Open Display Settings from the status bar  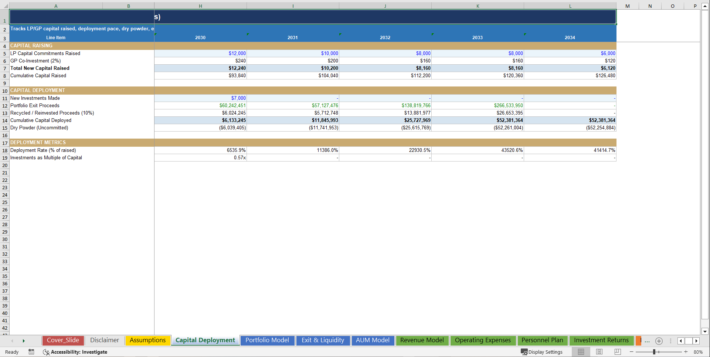tap(542, 352)
